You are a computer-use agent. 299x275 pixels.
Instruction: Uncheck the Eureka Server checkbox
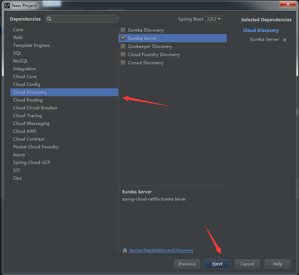click(123, 38)
